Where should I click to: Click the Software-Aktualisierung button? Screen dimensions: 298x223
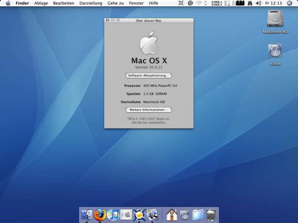click(149, 76)
